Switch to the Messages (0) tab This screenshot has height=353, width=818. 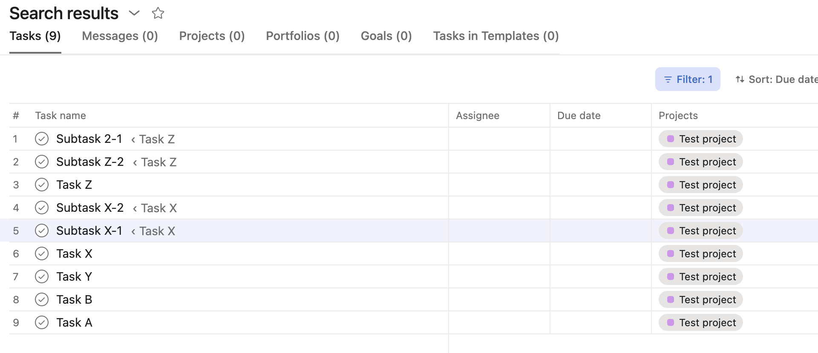(120, 36)
